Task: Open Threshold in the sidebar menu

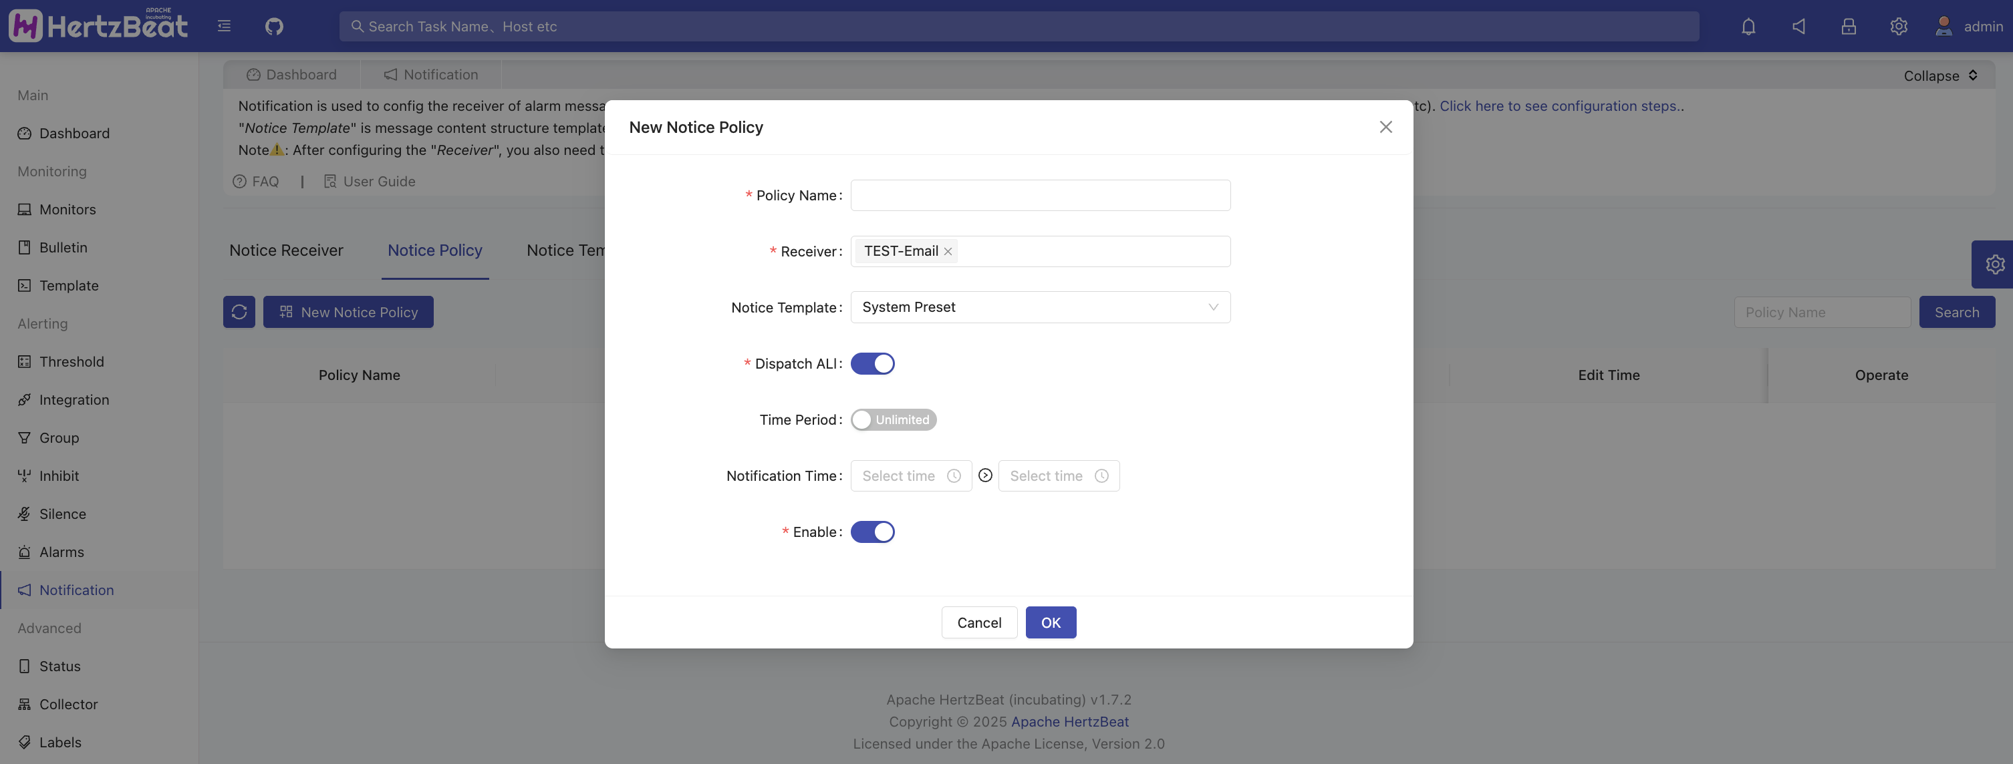Action: pos(71,362)
